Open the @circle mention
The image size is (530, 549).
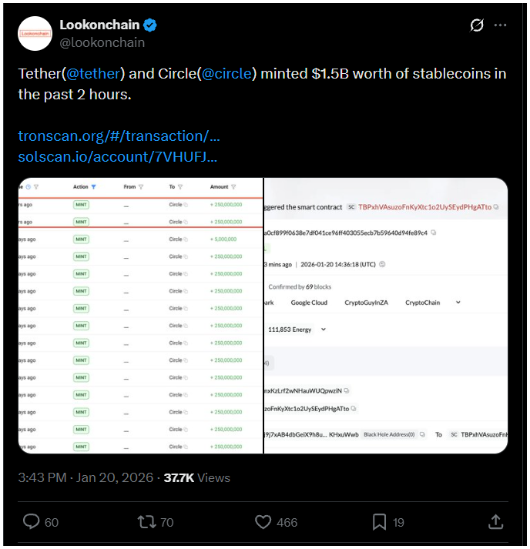228,74
